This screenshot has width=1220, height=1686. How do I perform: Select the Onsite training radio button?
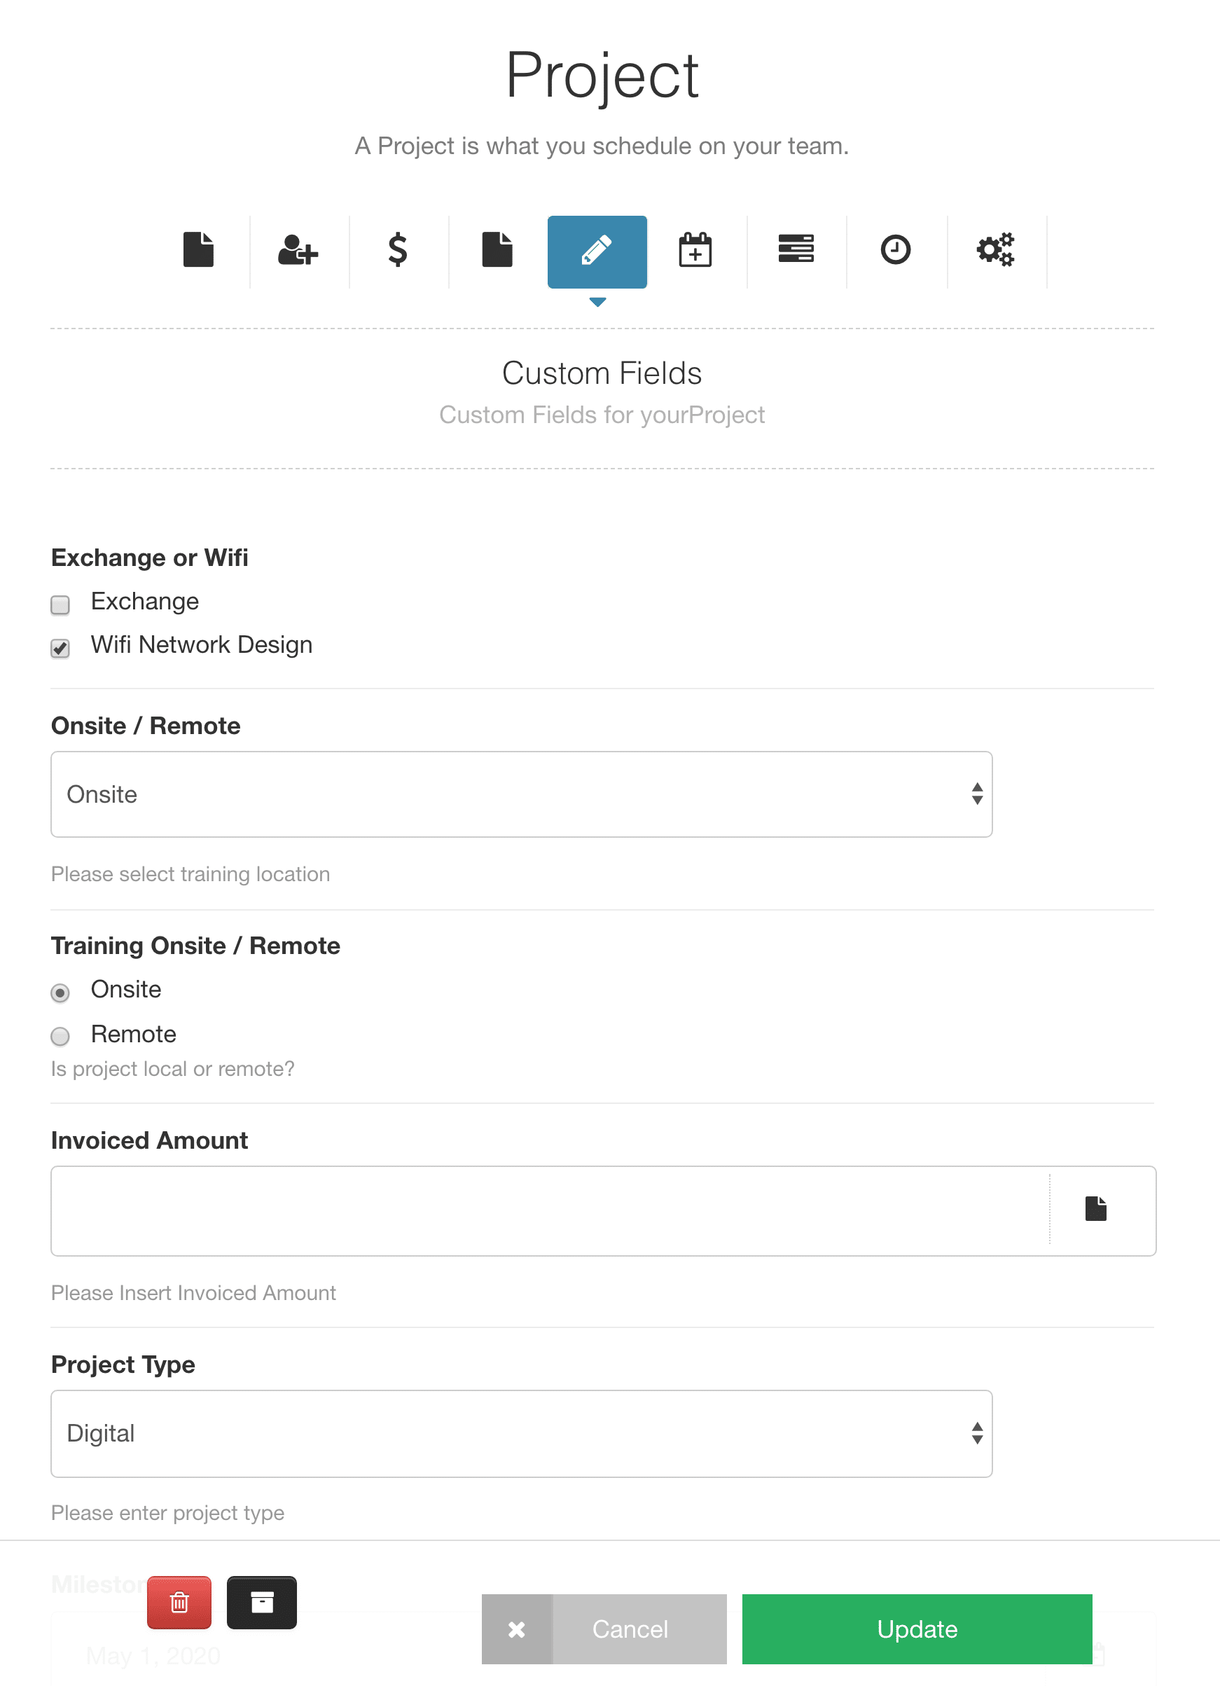click(60, 993)
